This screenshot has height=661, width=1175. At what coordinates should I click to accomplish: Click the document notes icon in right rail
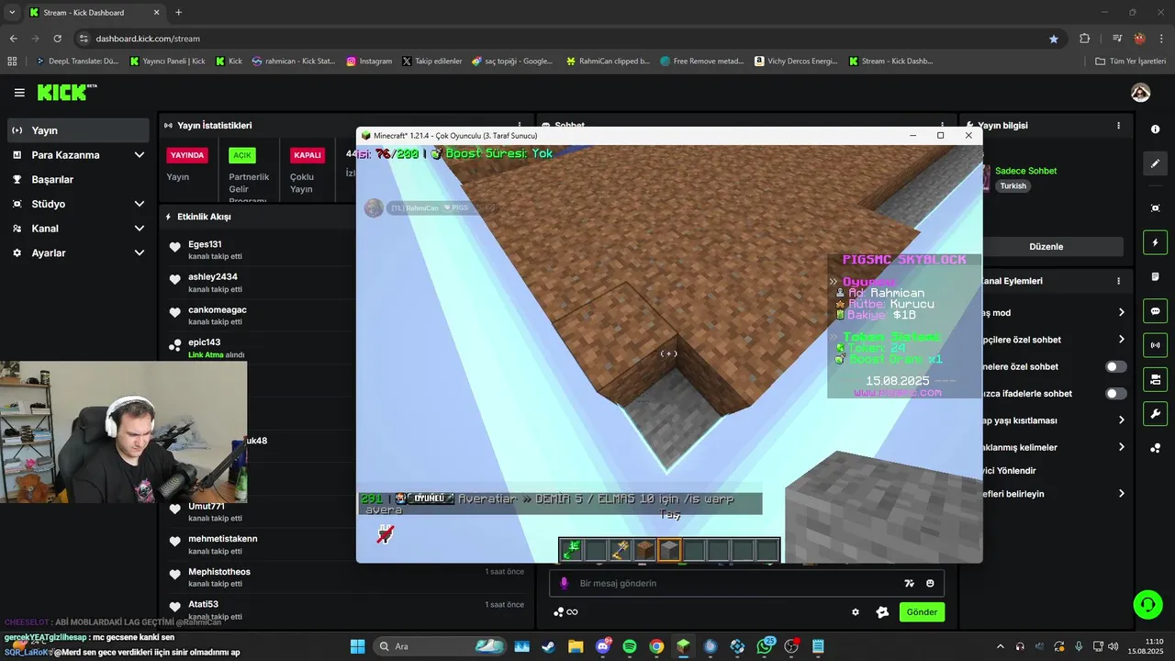1155,277
